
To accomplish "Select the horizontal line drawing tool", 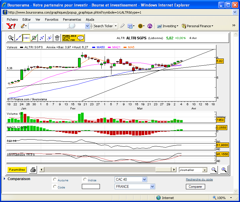I will pyautogui.click(x=26, y=38).
